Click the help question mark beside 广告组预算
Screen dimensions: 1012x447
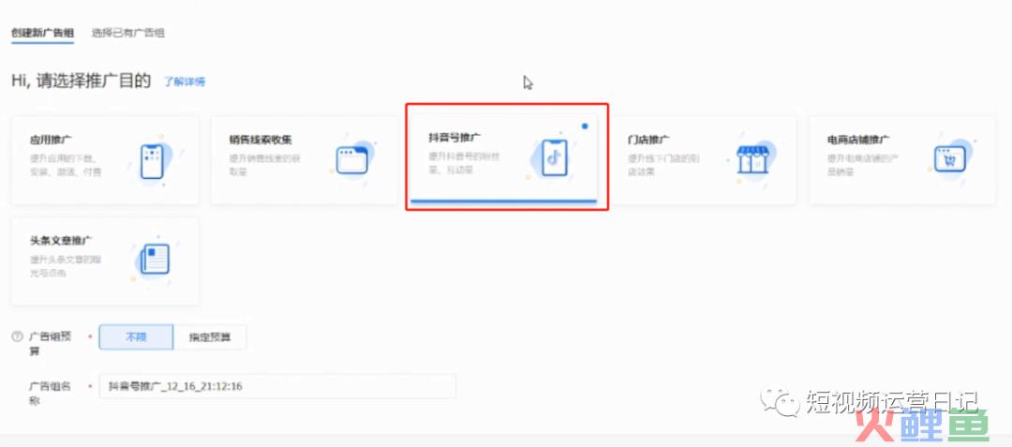[x=18, y=336]
